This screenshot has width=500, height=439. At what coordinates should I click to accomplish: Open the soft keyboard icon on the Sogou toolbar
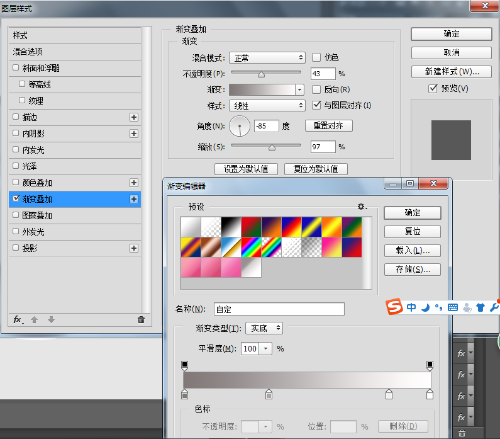(452, 307)
